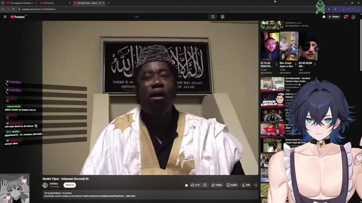Click the BotRix chat username
362x203 pixels.
point(16,132)
